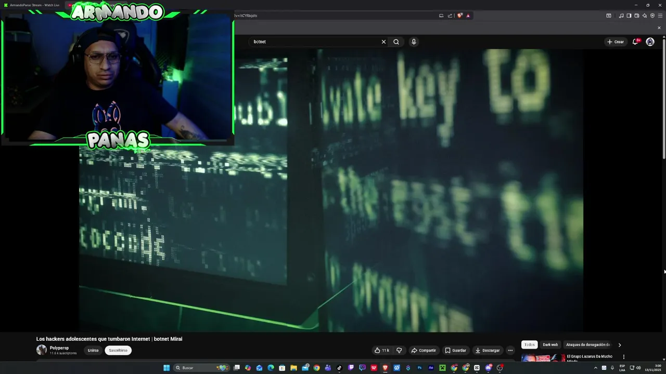Open the Brave hamburger main menu
Screen dimensions: 666x374
point(660,16)
